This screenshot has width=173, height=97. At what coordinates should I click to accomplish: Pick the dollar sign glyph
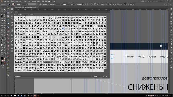[x=77, y=43]
